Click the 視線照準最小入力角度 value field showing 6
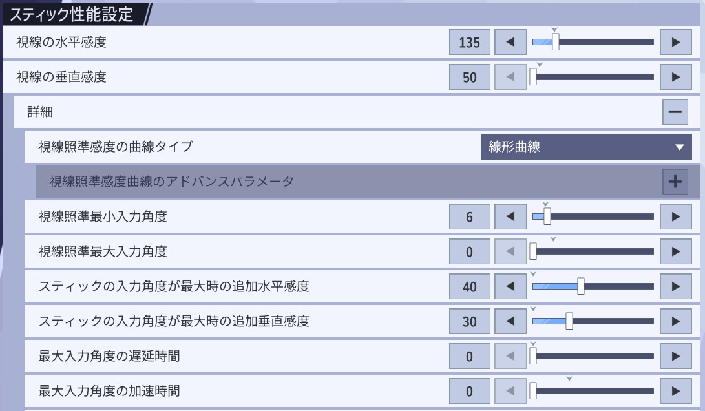 pos(470,217)
